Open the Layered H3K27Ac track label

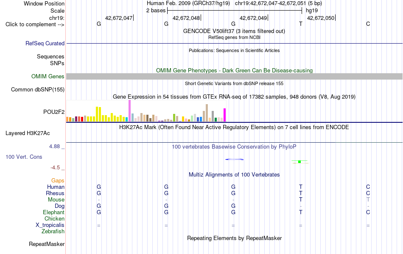click(28, 133)
